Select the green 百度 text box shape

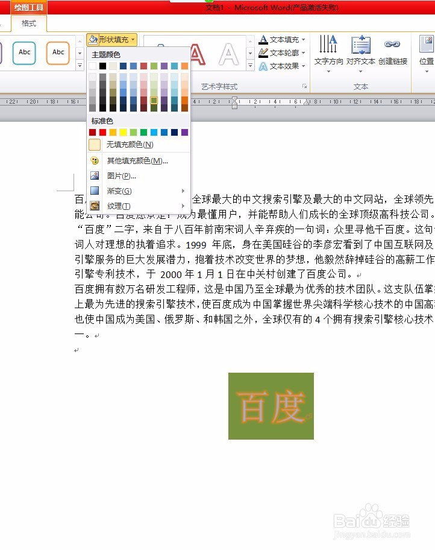271,406
